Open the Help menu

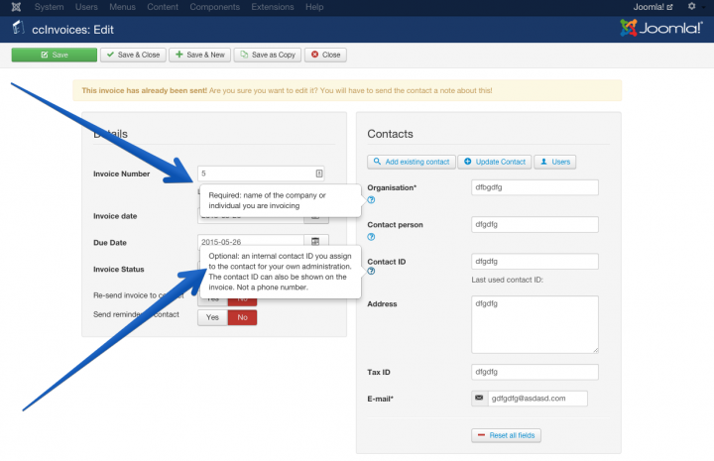click(314, 7)
